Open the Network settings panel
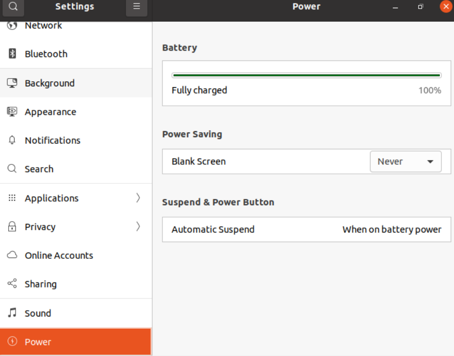 76,25
